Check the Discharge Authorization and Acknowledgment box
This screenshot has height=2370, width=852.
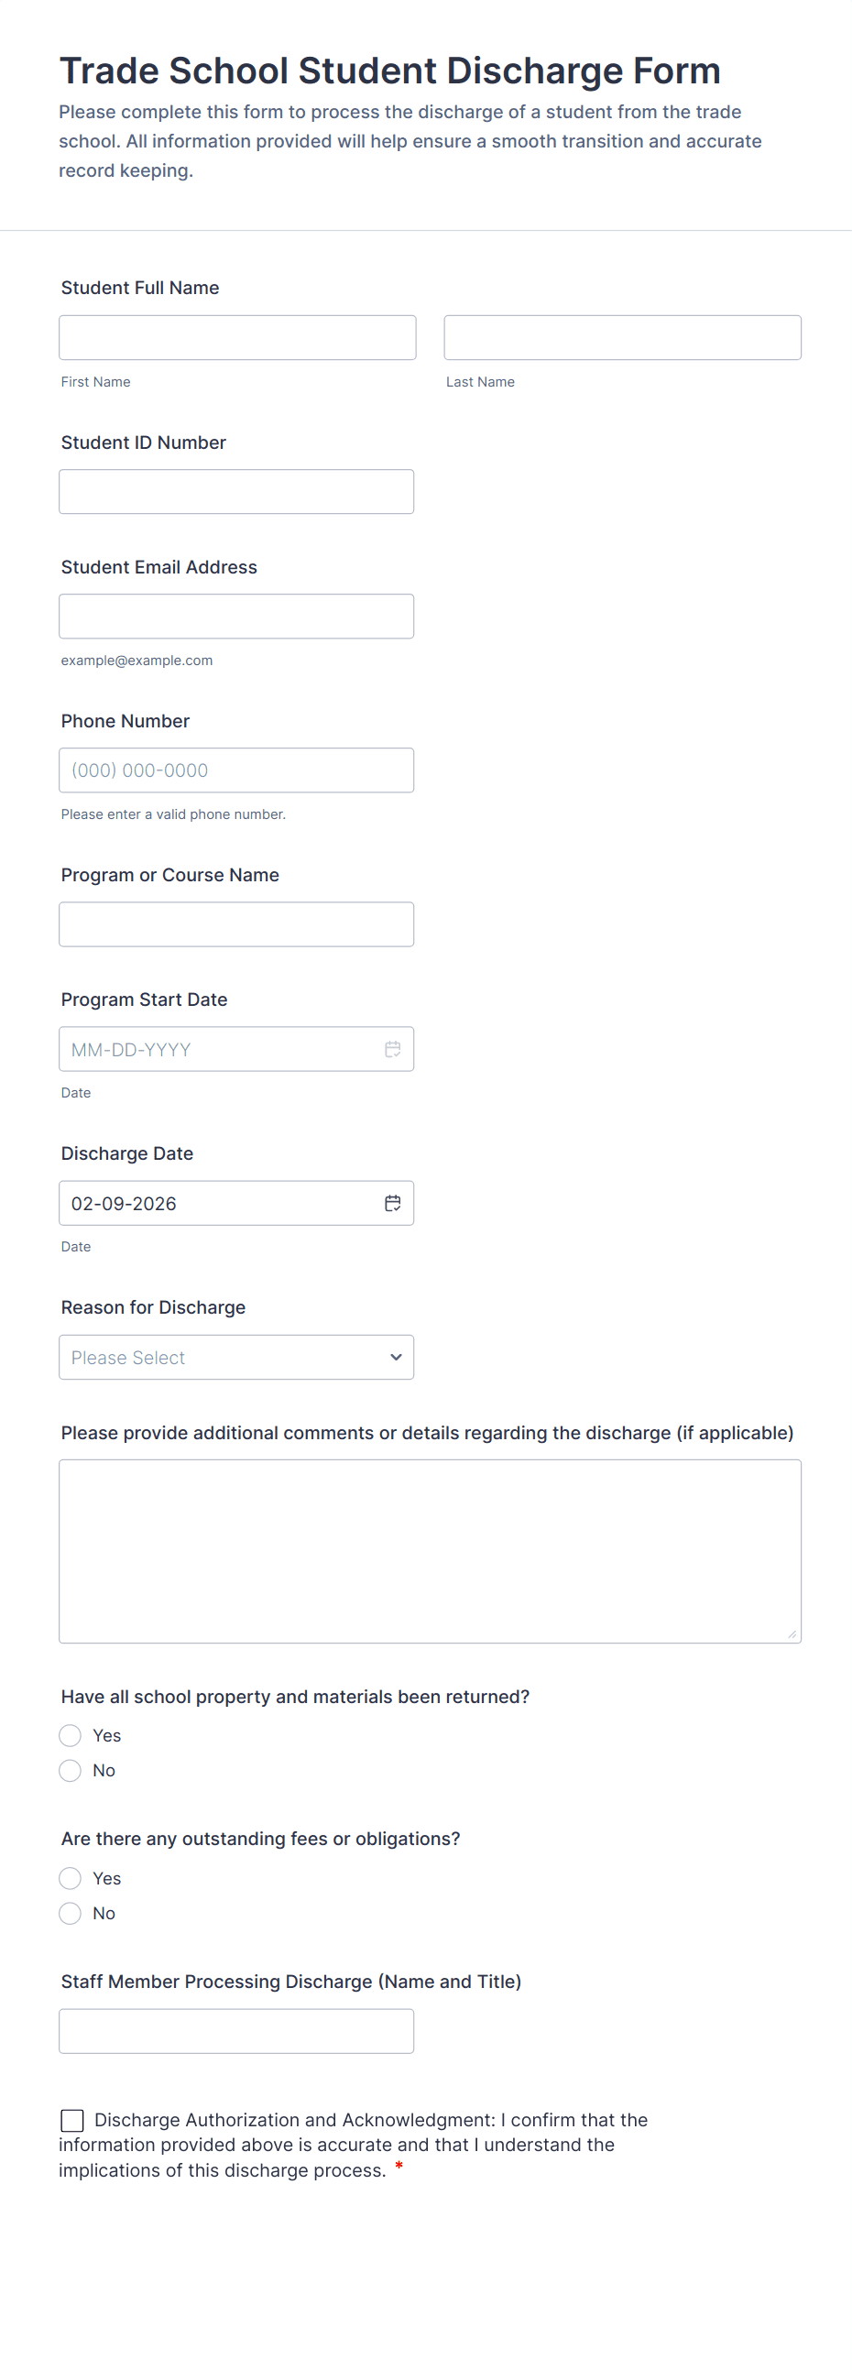tap(71, 2120)
